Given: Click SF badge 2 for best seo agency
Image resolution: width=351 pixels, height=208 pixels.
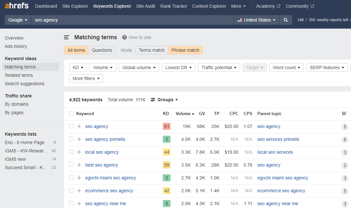Looking at the screenshot, I should click(345, 165).
